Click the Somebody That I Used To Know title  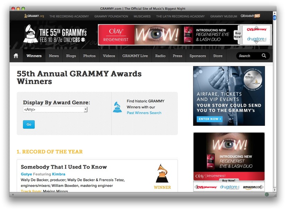64,167
